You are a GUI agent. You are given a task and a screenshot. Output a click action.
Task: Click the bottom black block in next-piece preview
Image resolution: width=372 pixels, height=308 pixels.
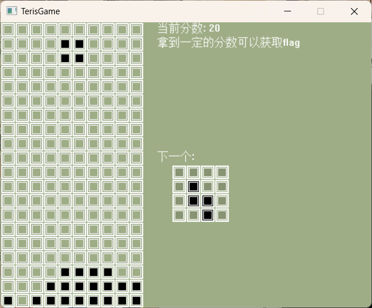(208, 215)
